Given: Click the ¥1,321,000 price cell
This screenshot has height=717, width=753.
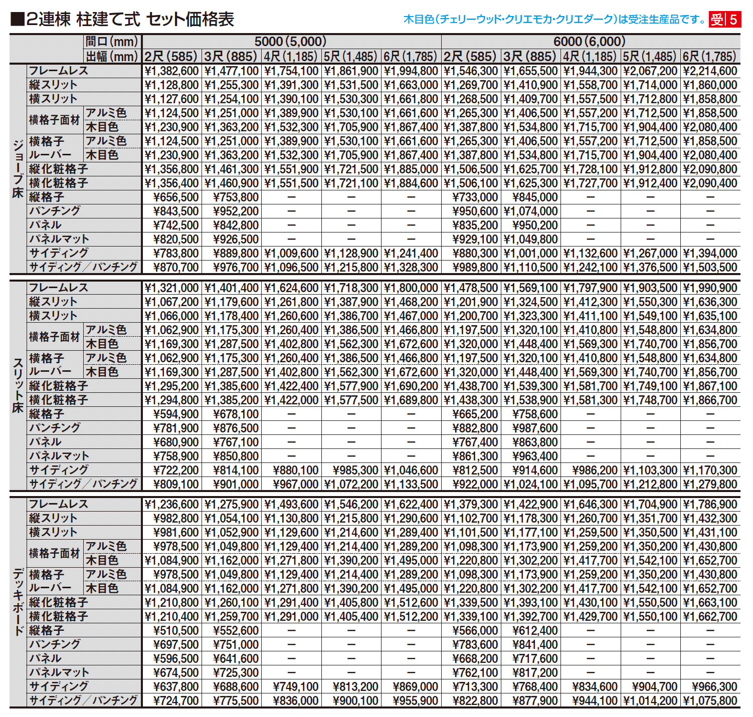Looking at the screenshot, I should pos(171,288).
